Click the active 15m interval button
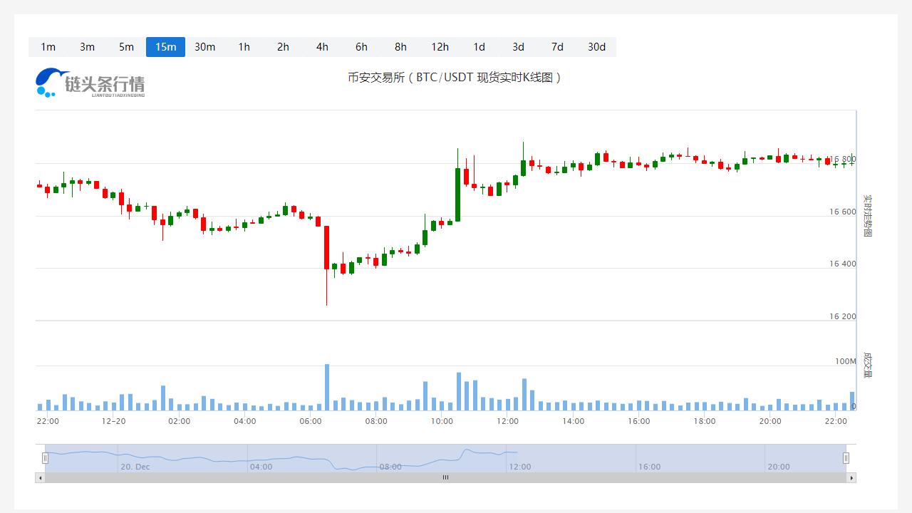The width and height of the screenshot is (912, 513). click(165, 47)
